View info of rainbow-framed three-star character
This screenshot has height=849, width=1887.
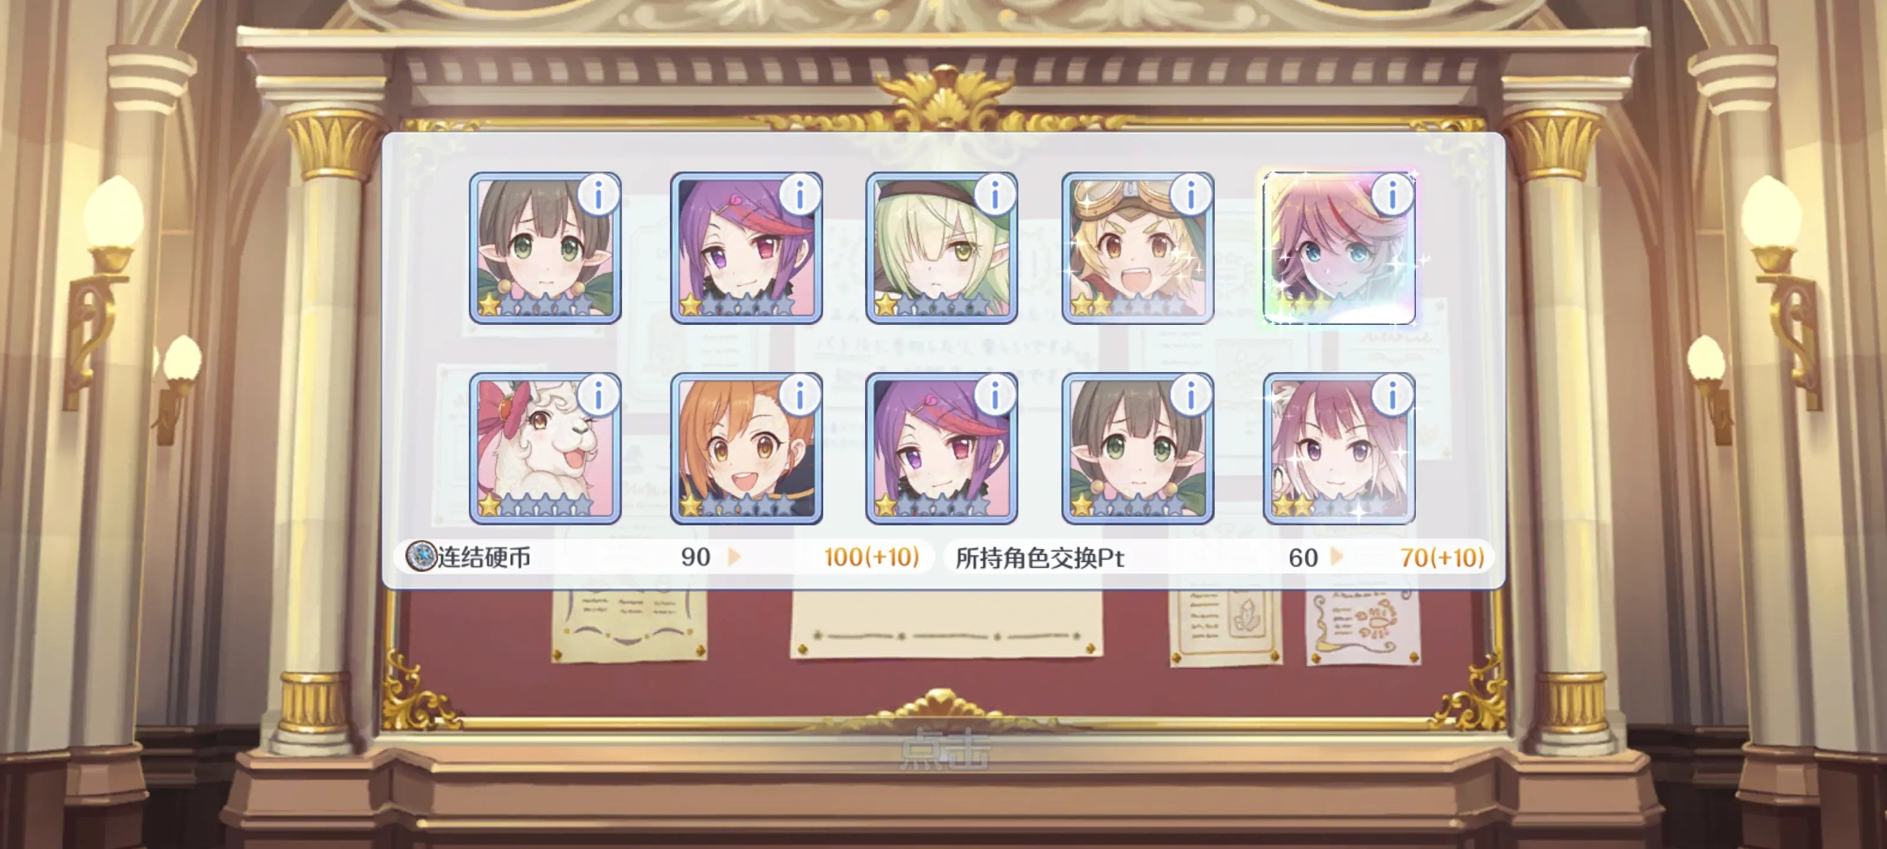pyautogui.click(x=1392, y=195)
